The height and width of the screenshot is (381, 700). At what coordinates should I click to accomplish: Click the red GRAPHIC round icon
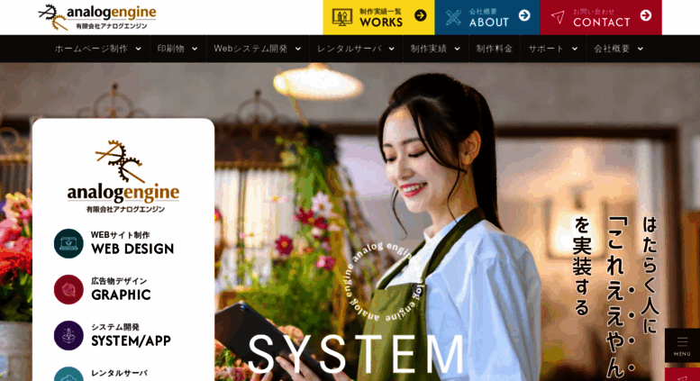tap(68, 289)
